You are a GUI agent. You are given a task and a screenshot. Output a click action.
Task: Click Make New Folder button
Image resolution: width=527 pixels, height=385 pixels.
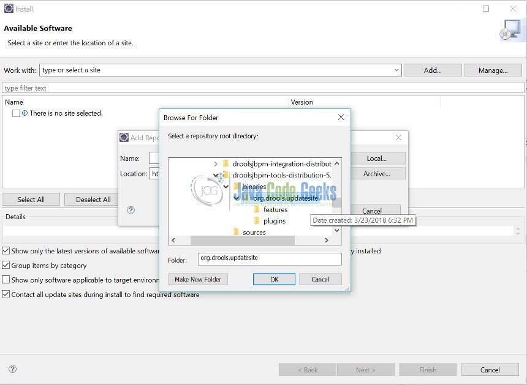197,279
